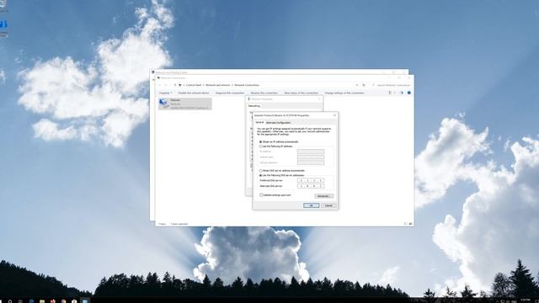This screenshot has height=303, width=539.
Task: Select 'Obtain DNS server address automatically' radio button
Action: 261,171
